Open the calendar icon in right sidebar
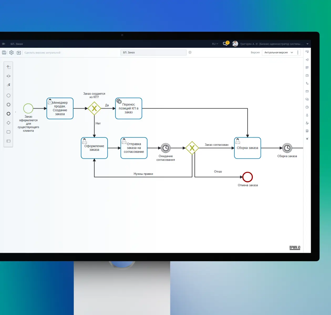The height and width of the screenshot is (315, 331). [x=307, y=75]
